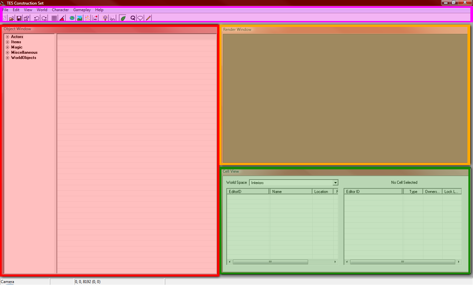Toggle the Snap to grid button
This screenshot has height=285, width=473.
[x=55, y=18]
